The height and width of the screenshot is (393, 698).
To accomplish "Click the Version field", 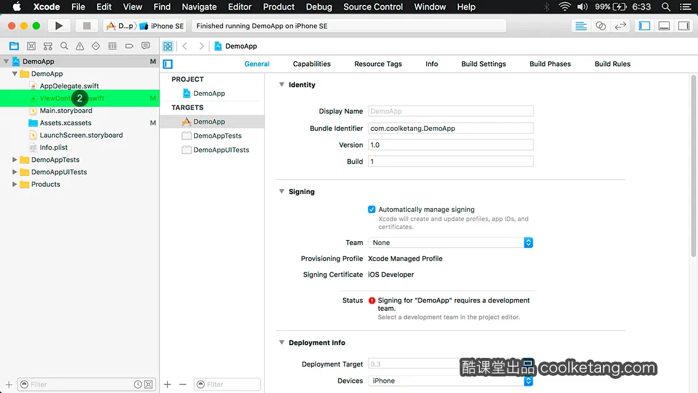I will click(450, 145).
